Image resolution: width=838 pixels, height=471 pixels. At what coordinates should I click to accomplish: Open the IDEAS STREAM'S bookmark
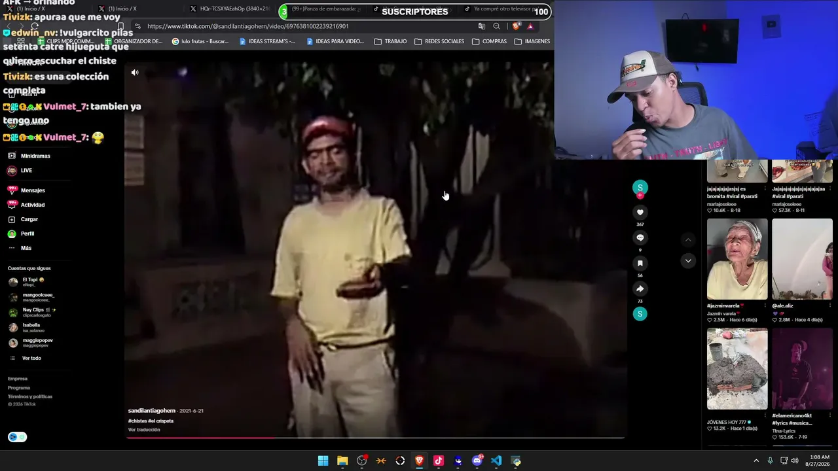[x=267, y=41]
